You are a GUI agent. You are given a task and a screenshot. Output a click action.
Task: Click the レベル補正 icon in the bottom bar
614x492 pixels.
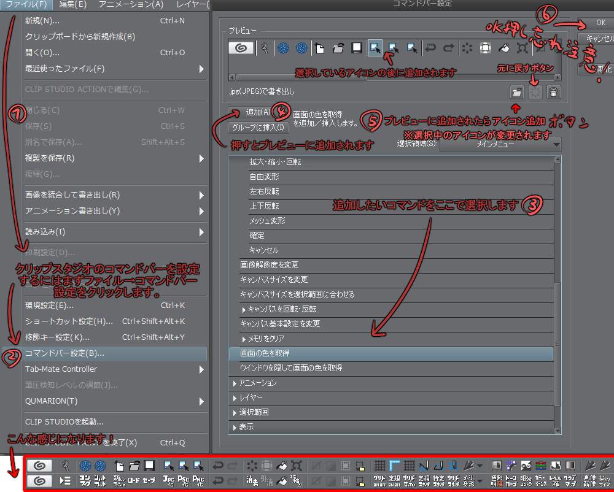555,481
